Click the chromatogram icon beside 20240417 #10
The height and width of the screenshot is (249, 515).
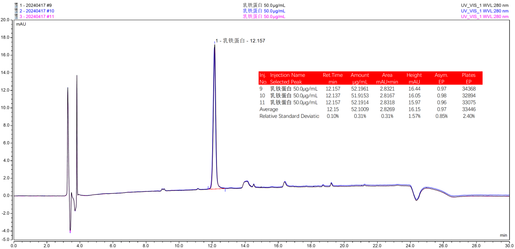[x=16, y=11]
